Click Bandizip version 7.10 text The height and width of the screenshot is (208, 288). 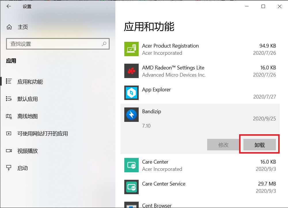(x=146, y=126)
